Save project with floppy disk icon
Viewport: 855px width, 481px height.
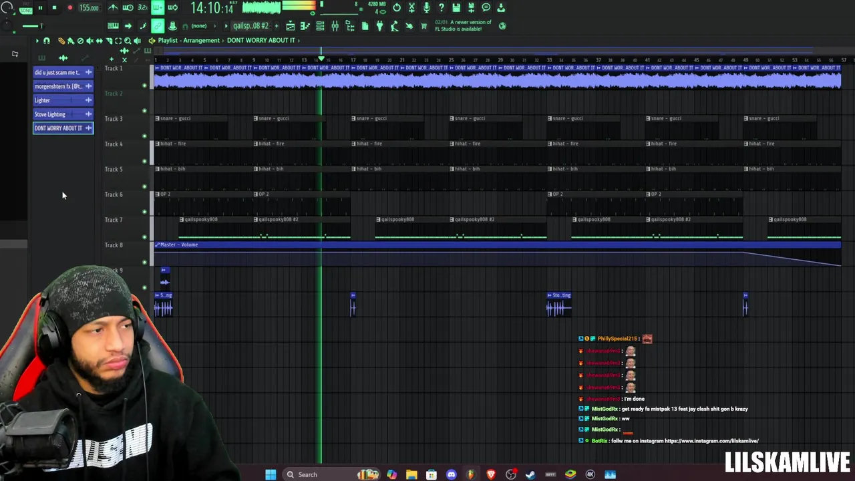[456, 7]
